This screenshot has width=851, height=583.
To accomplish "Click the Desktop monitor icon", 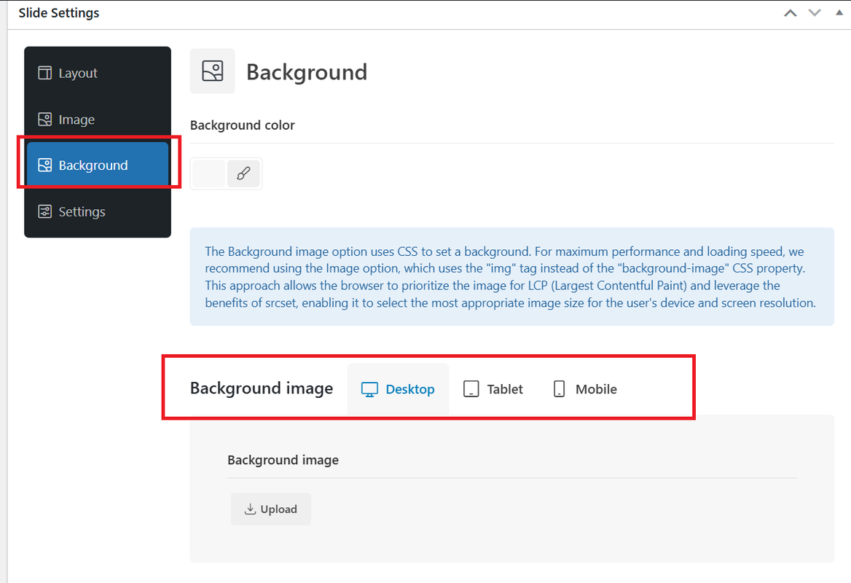I will [369, 389].
